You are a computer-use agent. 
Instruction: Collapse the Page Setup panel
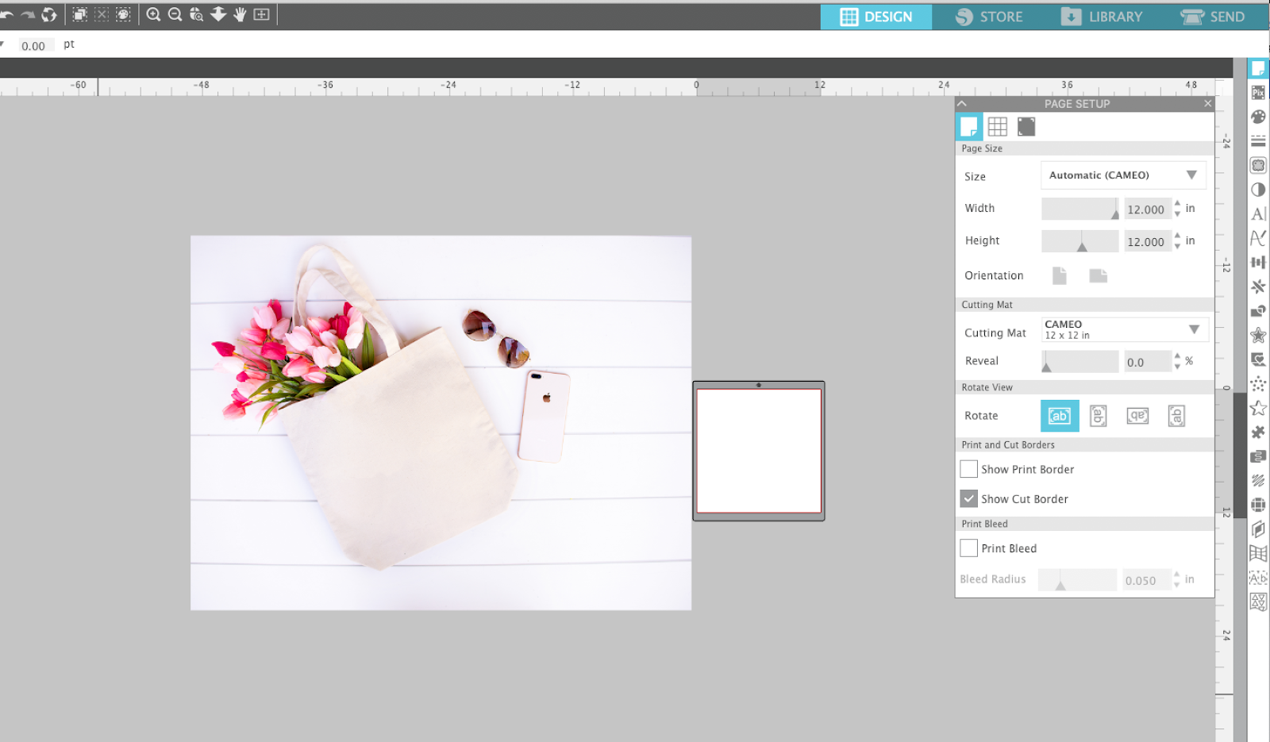(x=961, y=103)
